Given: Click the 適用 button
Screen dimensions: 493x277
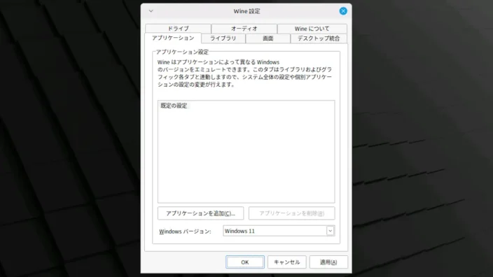Looking at the screenshot, I should [328, 262].
